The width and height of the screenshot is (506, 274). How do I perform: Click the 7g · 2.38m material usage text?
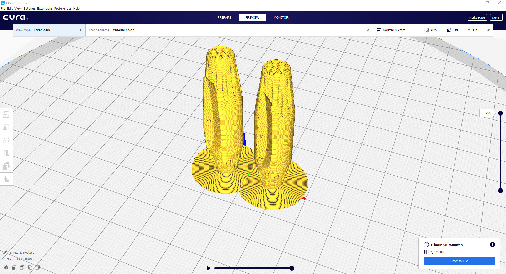(x=437, y=252)
